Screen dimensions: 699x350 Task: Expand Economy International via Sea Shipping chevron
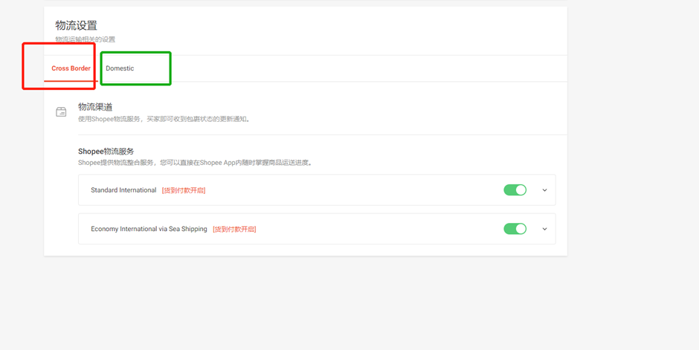click(544, 229)
